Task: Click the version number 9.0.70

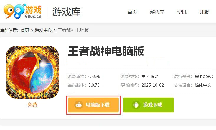Action: click(x=94, y=85)
